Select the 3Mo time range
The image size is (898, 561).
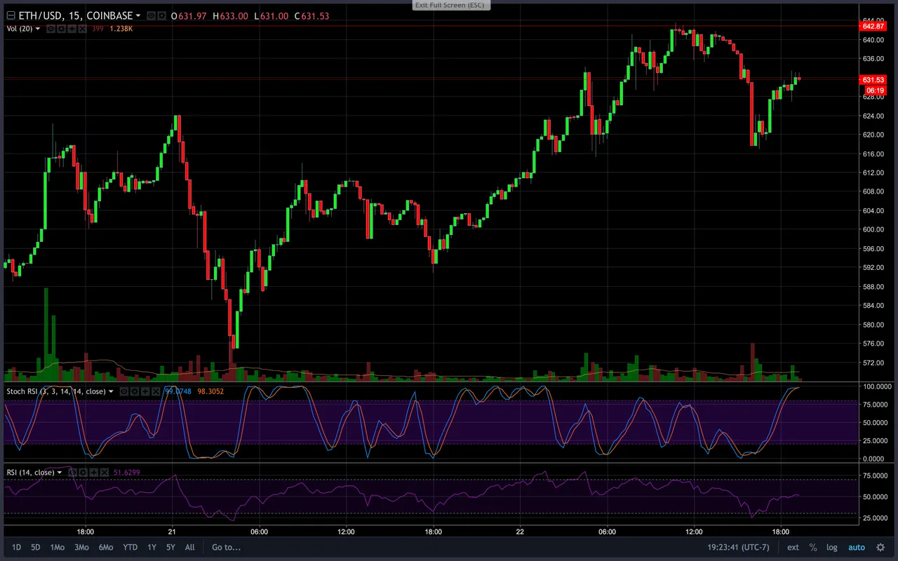(x=81, y=547)
